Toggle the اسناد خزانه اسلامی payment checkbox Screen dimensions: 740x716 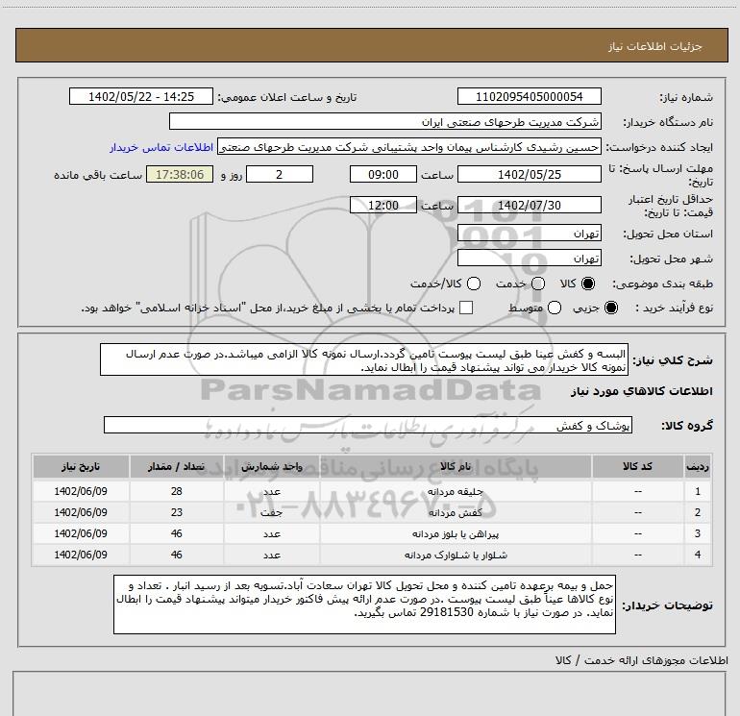click(x=466, y=308)
